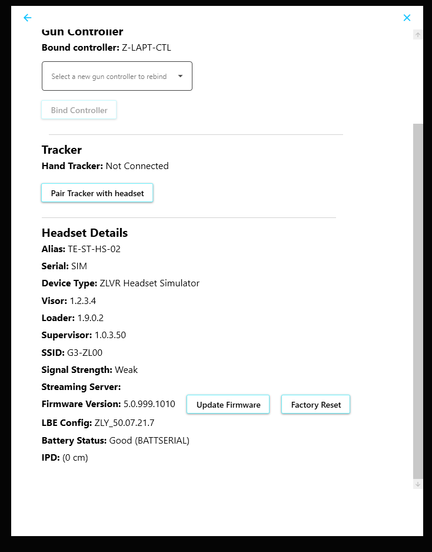Click the scrollbar track above the thumb
The image size is (432, 552).
coord(417,81)
